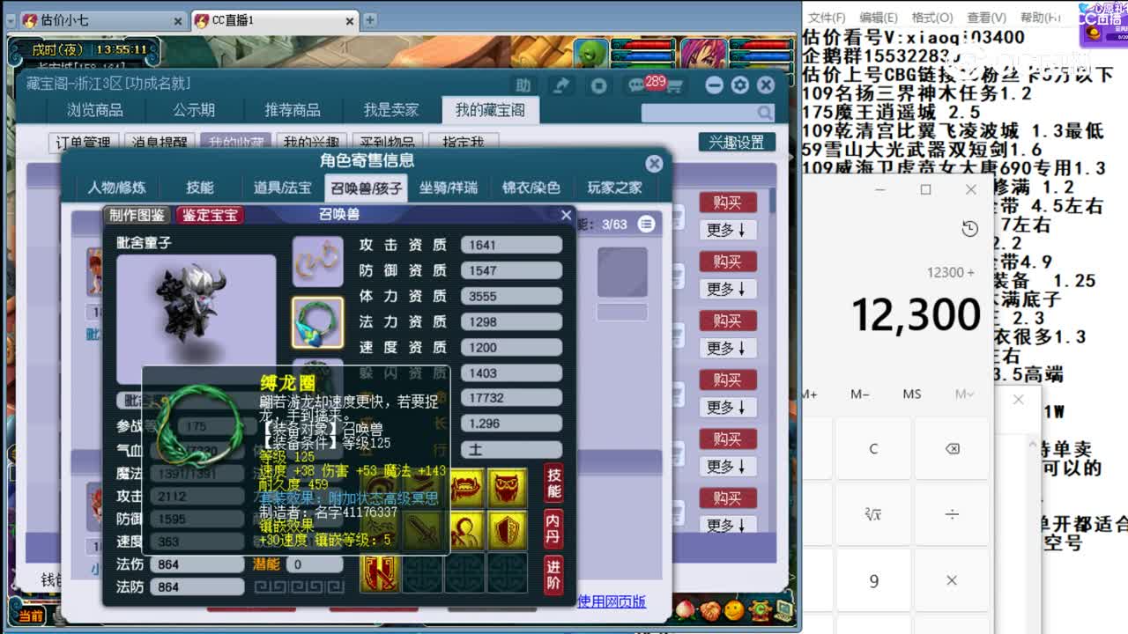Close the 召唤兽 detail panel

[x=566, y=215]
